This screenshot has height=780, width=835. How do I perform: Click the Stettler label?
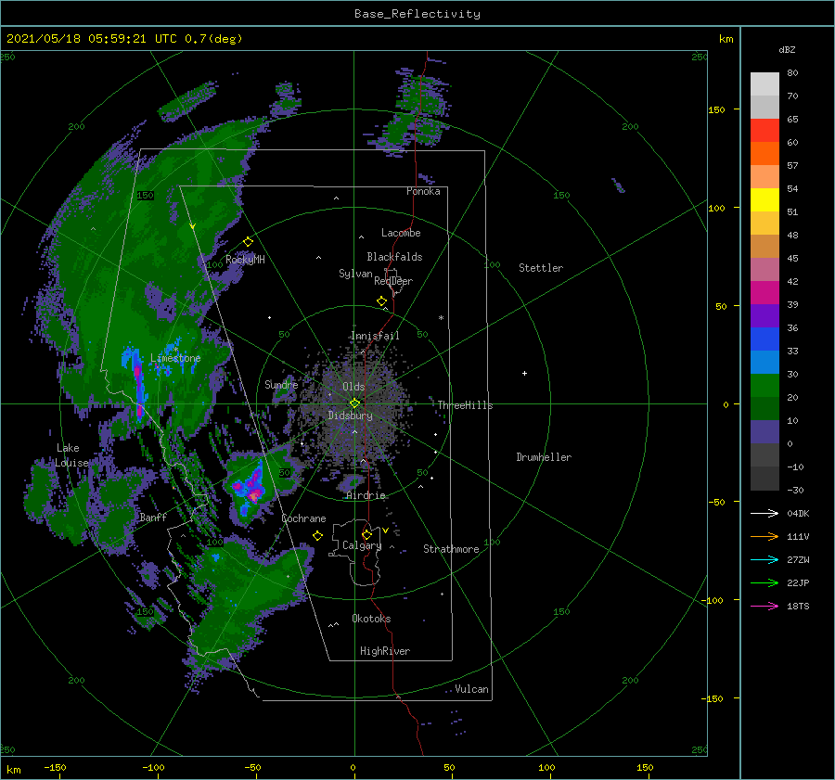pyautogui.click(x=541, y=268)
